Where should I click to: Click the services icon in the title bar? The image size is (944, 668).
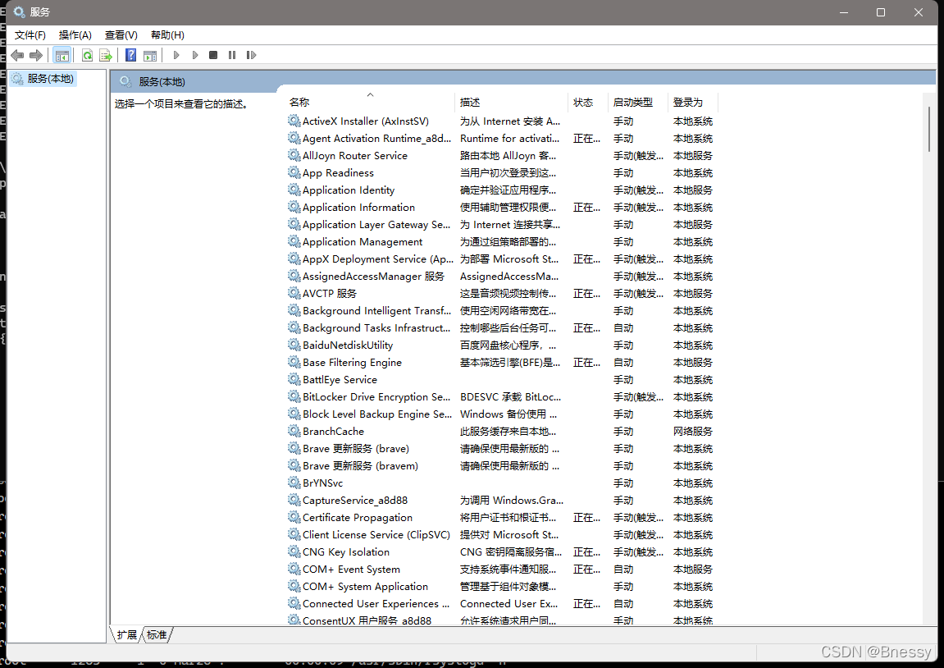[19, 12]
